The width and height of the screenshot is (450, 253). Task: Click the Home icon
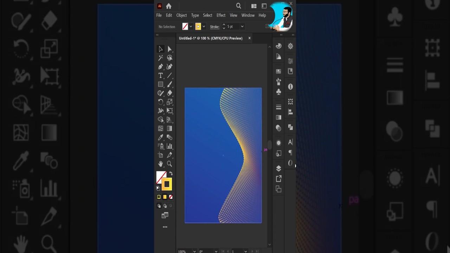[x=169, y=6]
